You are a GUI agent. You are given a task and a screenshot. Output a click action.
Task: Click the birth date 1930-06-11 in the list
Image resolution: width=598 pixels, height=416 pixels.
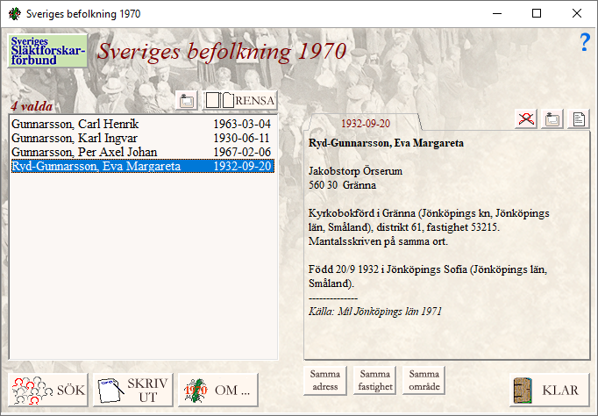pyautogui.click(x=241, y=138)
